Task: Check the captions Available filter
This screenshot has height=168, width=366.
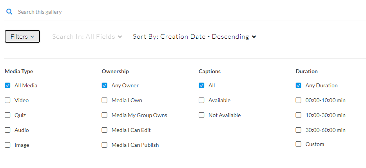Action: click(x=201, y=100)
